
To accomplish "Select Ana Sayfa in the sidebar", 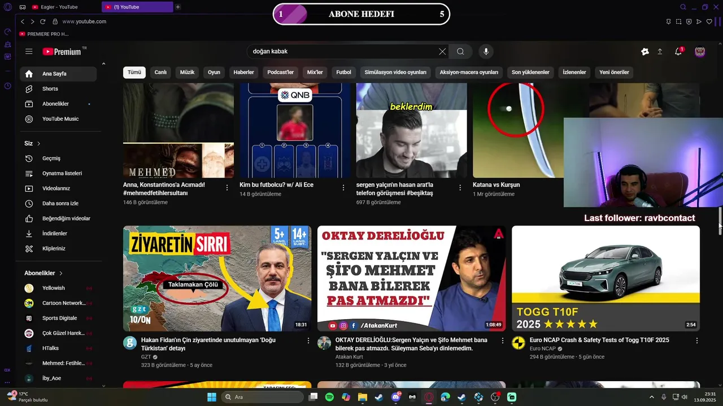I will [58, 74].
